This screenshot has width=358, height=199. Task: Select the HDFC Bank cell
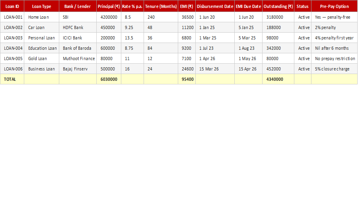pos(78,27)
